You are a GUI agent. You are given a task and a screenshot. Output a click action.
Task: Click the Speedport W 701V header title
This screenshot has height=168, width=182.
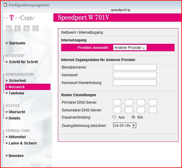[84, 18]
